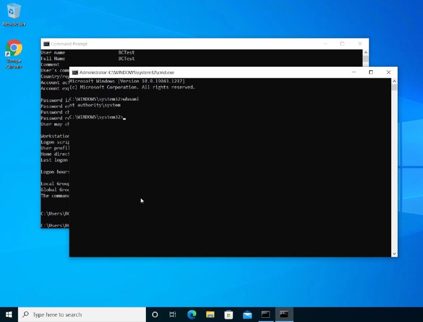This screenshot has height=322, width=423.
Task: Maximize the Administrator cmd.exe window
Action: [371, 72]
